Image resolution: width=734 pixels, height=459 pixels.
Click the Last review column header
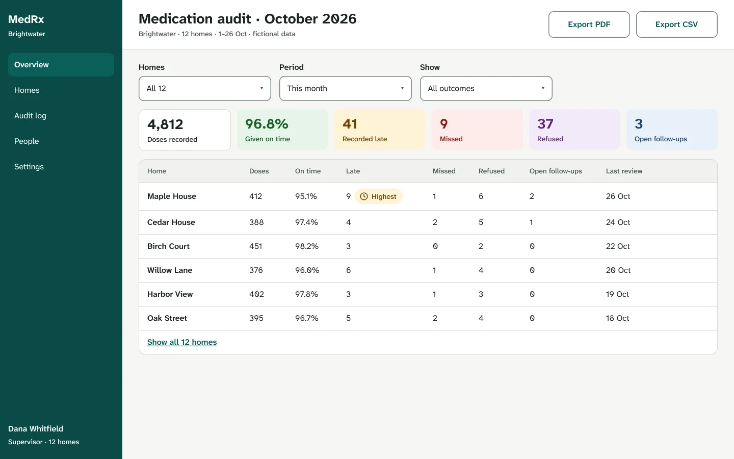click(624, 171)
